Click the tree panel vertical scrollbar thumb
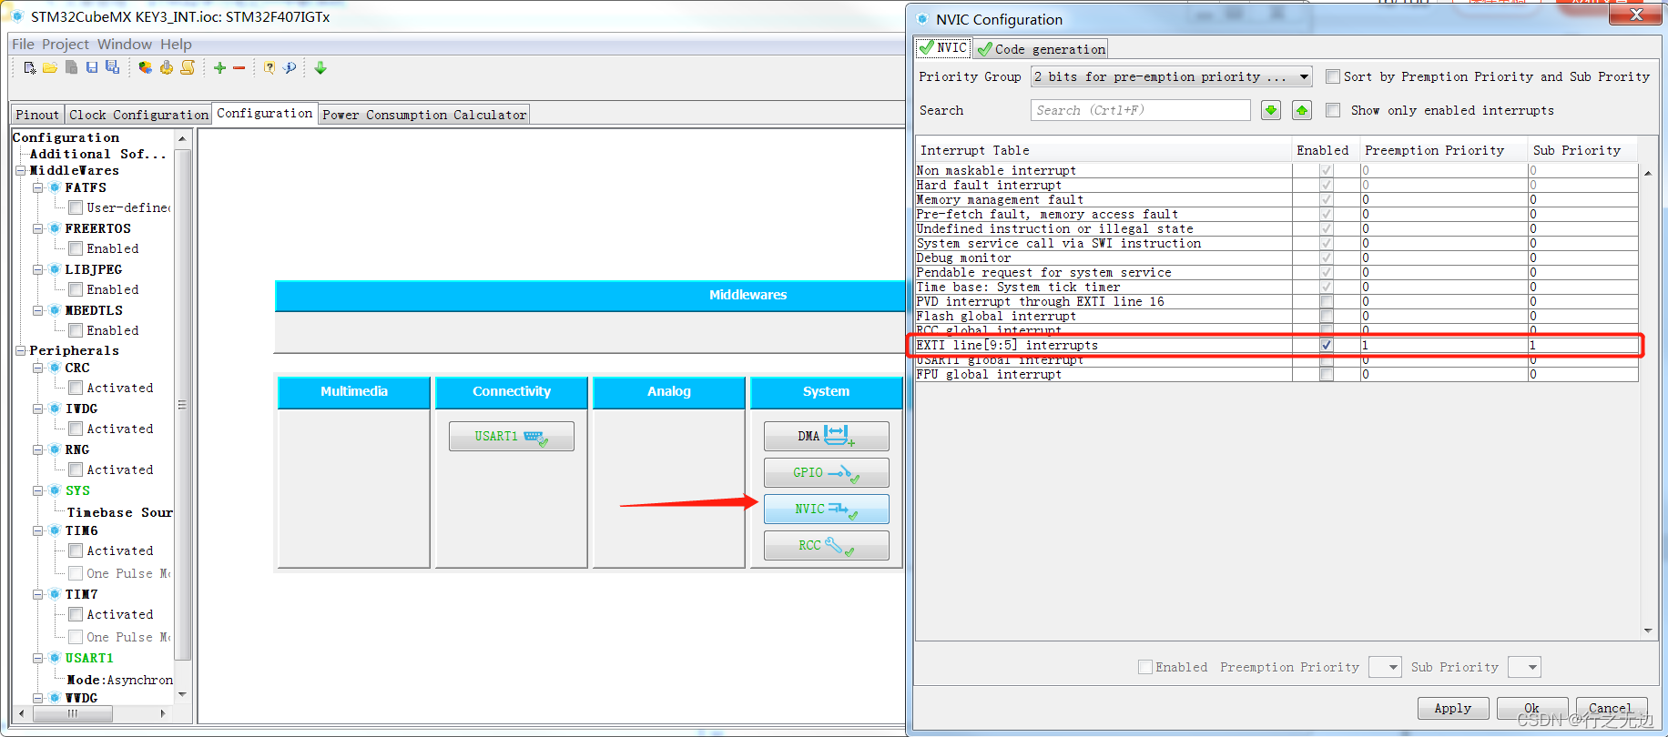 (182, 405)
